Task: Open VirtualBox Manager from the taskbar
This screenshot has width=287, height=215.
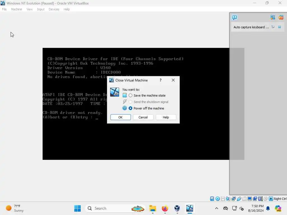Action: coord(177,208)
